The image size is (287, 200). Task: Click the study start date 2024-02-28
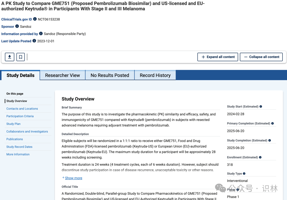coord(235,114)
